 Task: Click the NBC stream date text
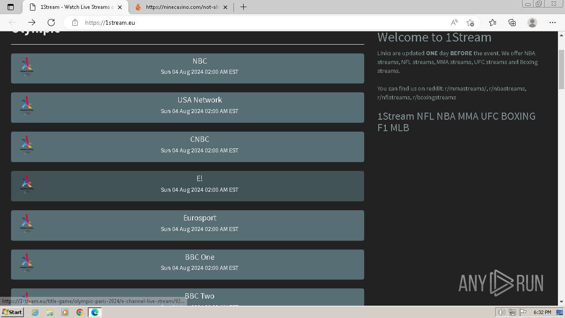tap(200, 72)
